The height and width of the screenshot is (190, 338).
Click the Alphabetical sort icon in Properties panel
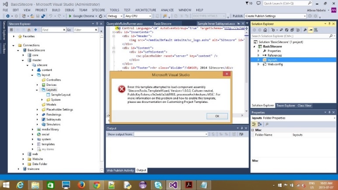pos(260,124)
